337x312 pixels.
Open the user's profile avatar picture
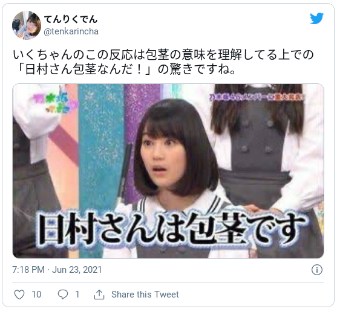pos(27,25)
